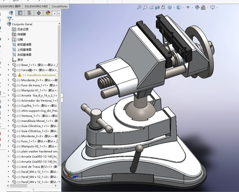Screen dimensions: 239x192
Task: Click right arrow of manager tabs
Action: point(59,13)
